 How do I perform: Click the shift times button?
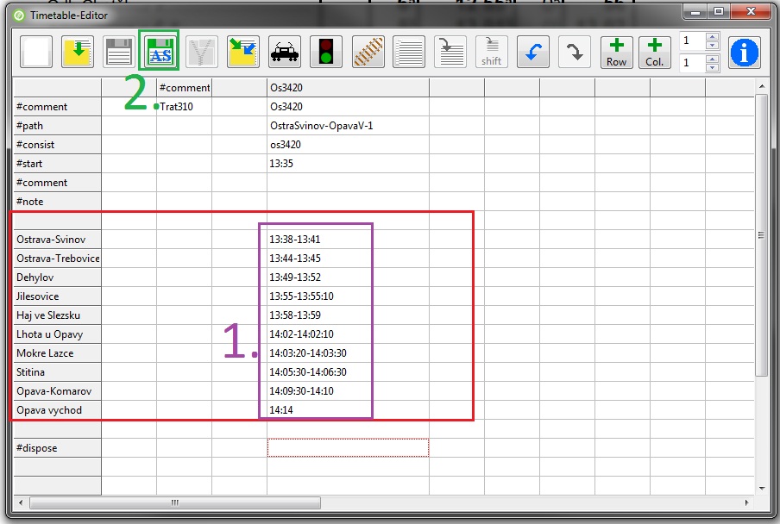tap(492, 52)
